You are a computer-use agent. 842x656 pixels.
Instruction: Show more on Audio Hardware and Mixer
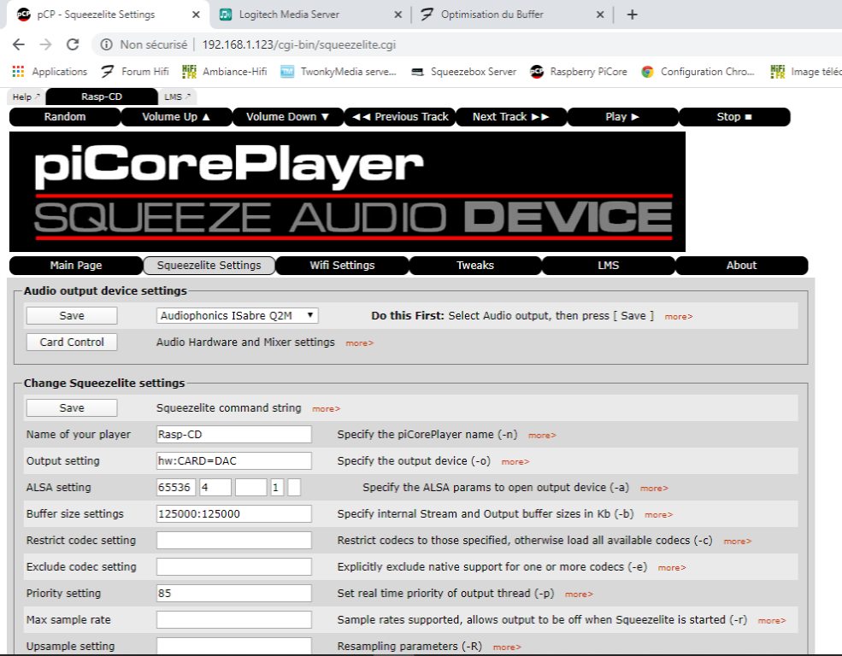[x=360, y=343]
